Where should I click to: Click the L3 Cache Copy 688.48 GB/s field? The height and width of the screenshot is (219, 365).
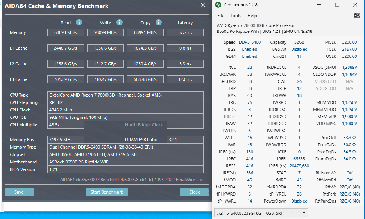point(145,79)
